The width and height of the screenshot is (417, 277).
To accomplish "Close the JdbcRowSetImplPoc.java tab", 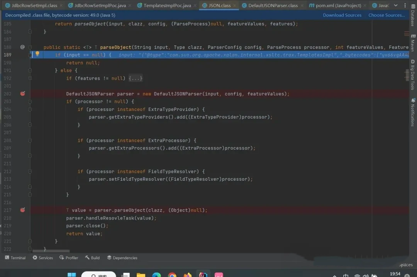I will pyautogui.click(x=130, y=5).
